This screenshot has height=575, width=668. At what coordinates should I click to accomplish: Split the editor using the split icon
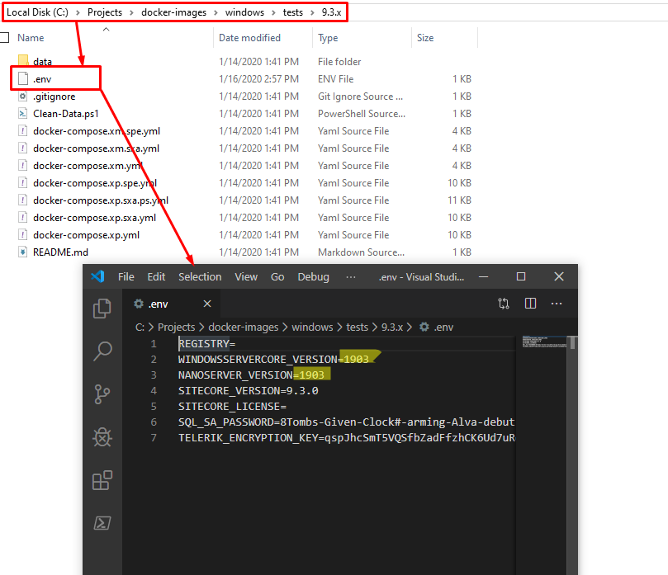[x=529, y=304]
